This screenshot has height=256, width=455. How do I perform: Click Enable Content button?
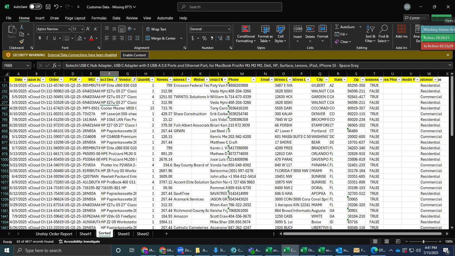click(134, 55)
